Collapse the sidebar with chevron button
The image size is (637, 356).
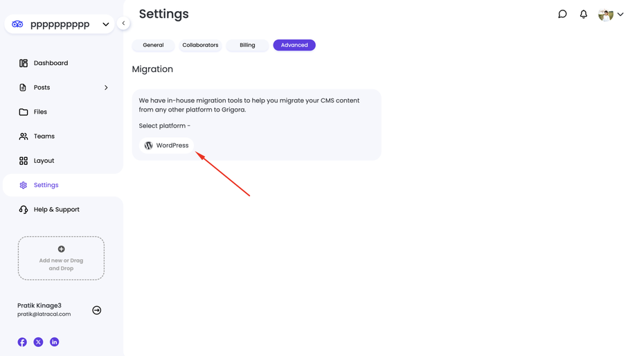(x=123, y=23)
